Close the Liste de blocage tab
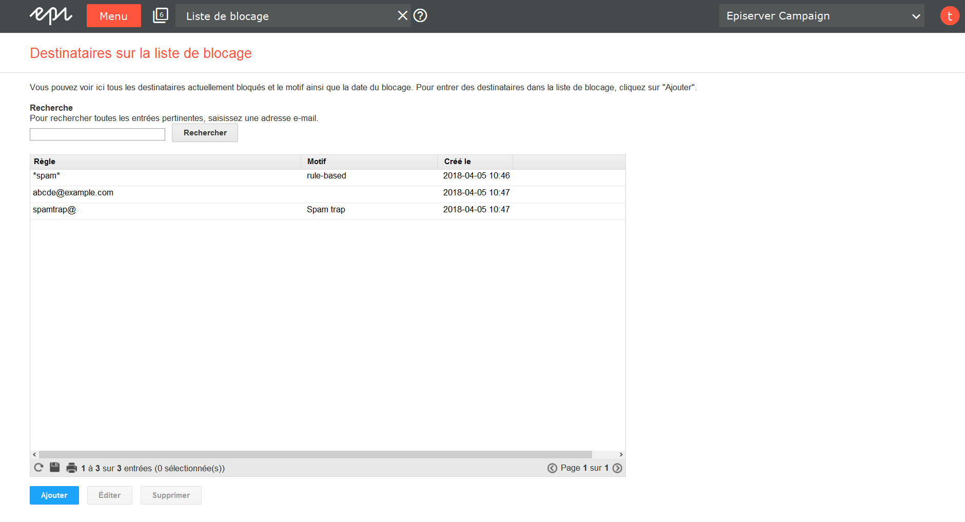This screenshot has width=965, height=522. [x=403, y=16]
